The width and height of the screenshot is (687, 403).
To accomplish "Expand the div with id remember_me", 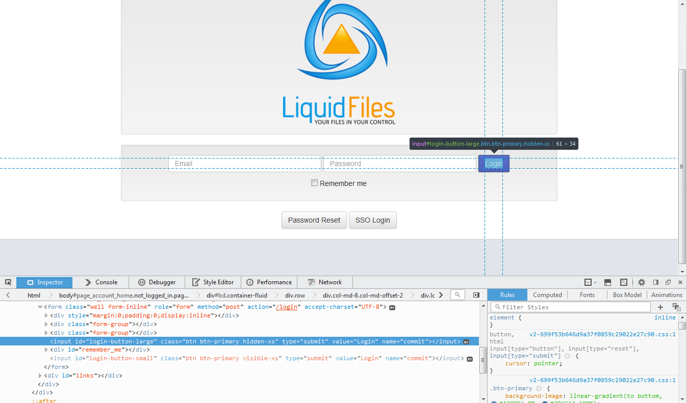I will (46, 350).
